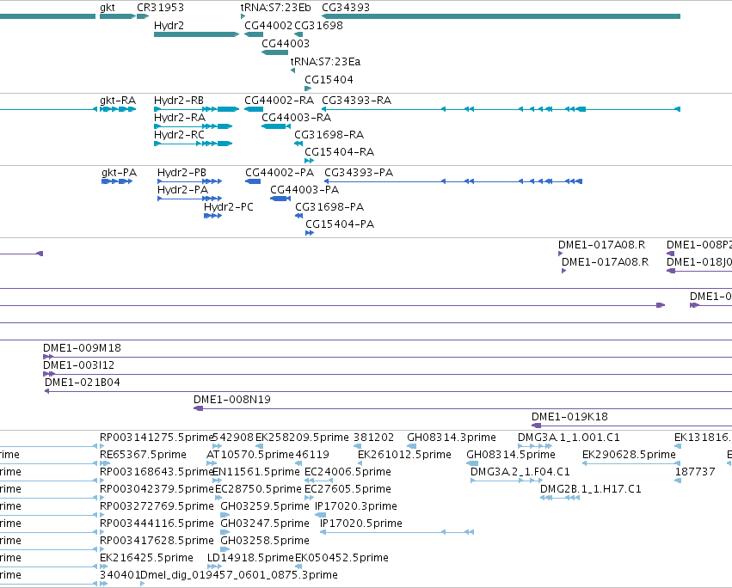Image resolution: width=732 pixels, height=588 pixels.
Task: Click IP17020.5prime EST label
Action: point(361,524)
